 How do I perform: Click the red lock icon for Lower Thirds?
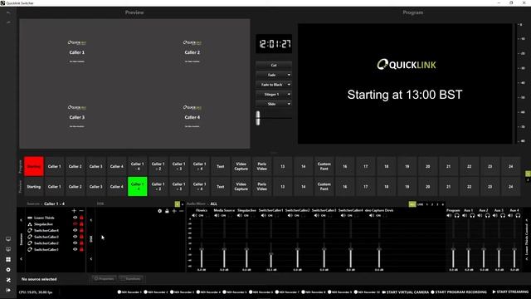point(81,218)
